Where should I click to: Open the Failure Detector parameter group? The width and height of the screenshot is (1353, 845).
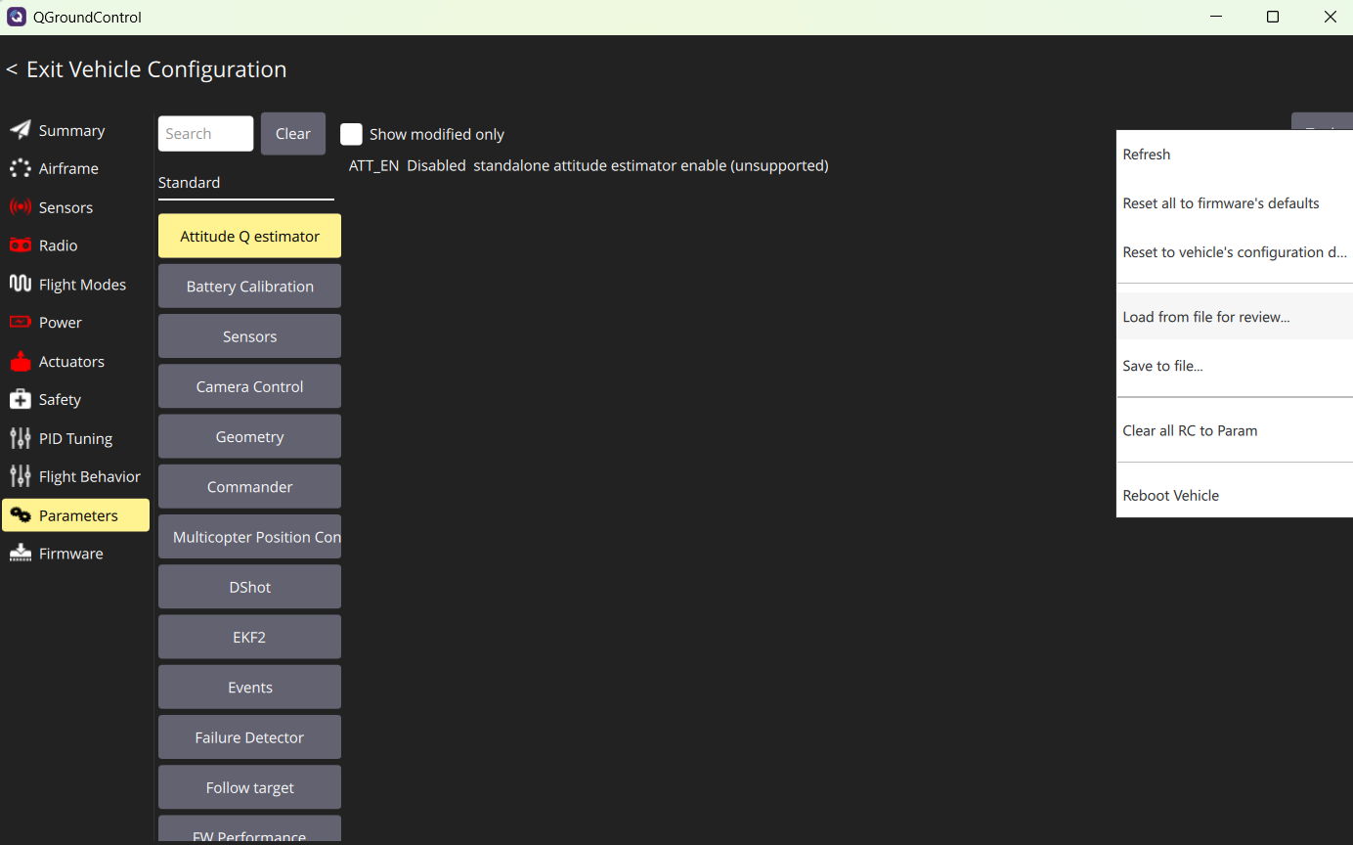click(x=249, y=737)
